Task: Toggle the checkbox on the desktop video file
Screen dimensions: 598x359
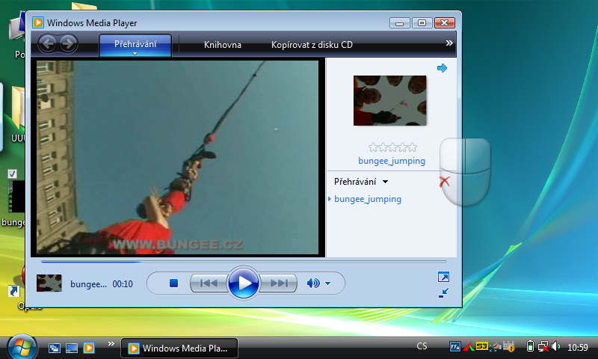Action: click(12, 174)
